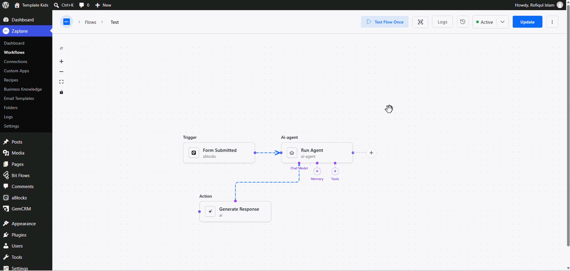570x271 pixels.
Task: Click the user avatar in admin bar
Action: click(x=560, y=5)
